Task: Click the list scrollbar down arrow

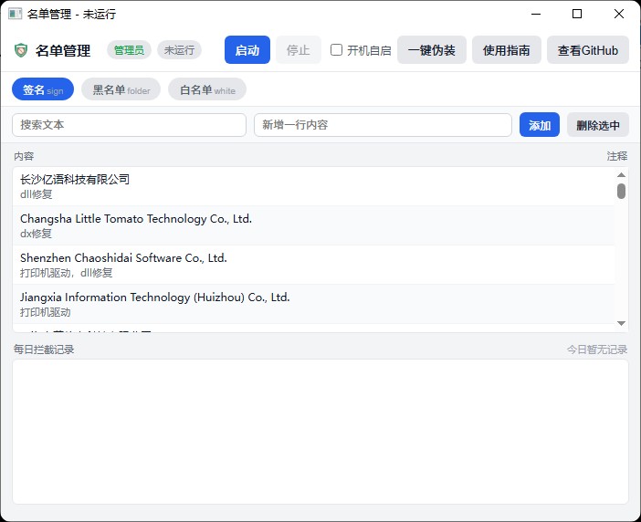Action: click(x=622, y=323)
